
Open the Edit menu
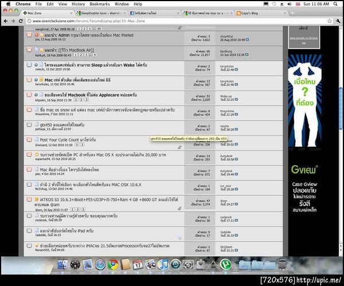pyautogui.click(x=50, y=4)
